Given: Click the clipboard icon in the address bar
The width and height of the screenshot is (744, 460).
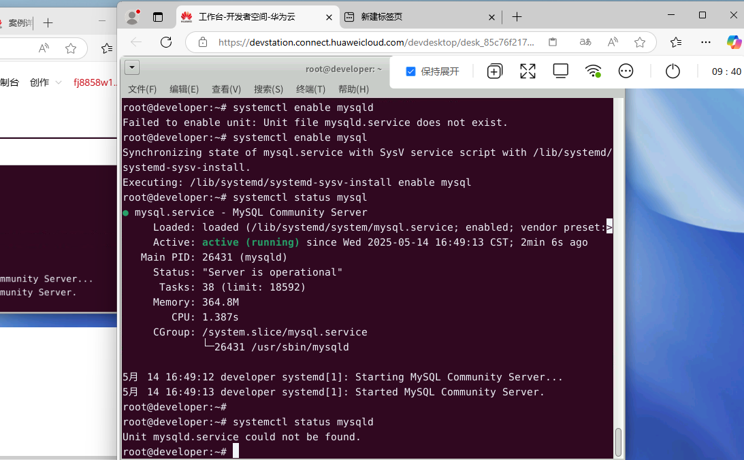Looking at the screenshot, I should pyautogui.click(x=552, y=42).
